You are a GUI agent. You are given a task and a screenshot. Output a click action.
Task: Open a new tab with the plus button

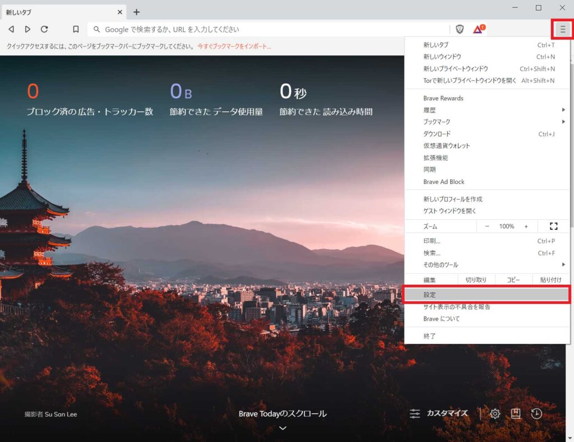(137, 12)
